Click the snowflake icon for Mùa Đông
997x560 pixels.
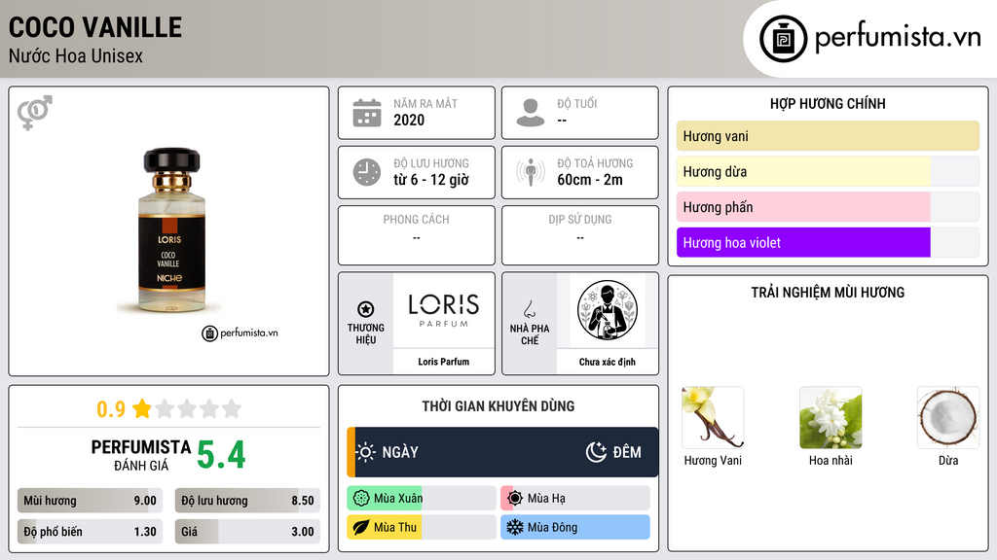515,527
